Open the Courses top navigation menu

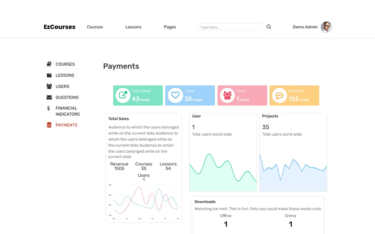(95, 27)
